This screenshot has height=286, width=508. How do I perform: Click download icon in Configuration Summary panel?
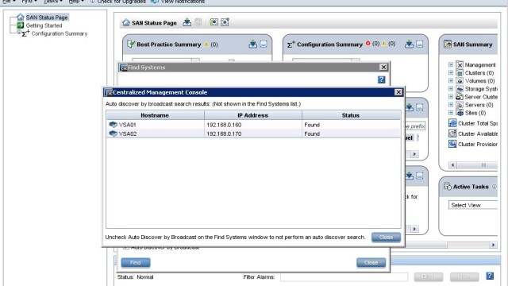click(x=410, y=44)
